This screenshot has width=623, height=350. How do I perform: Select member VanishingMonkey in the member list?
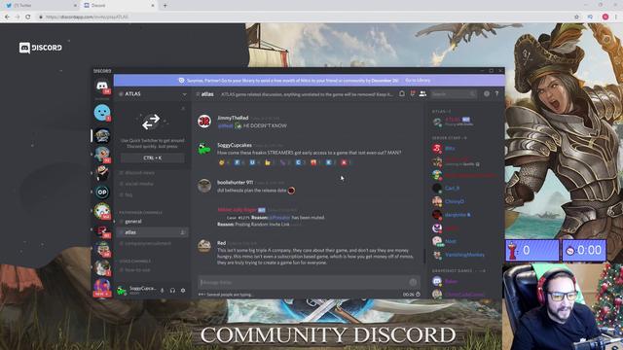click(463, 255)
